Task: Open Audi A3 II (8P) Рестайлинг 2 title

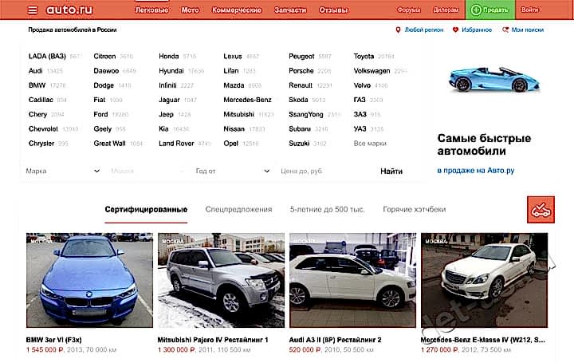Action: click(336, 340)
